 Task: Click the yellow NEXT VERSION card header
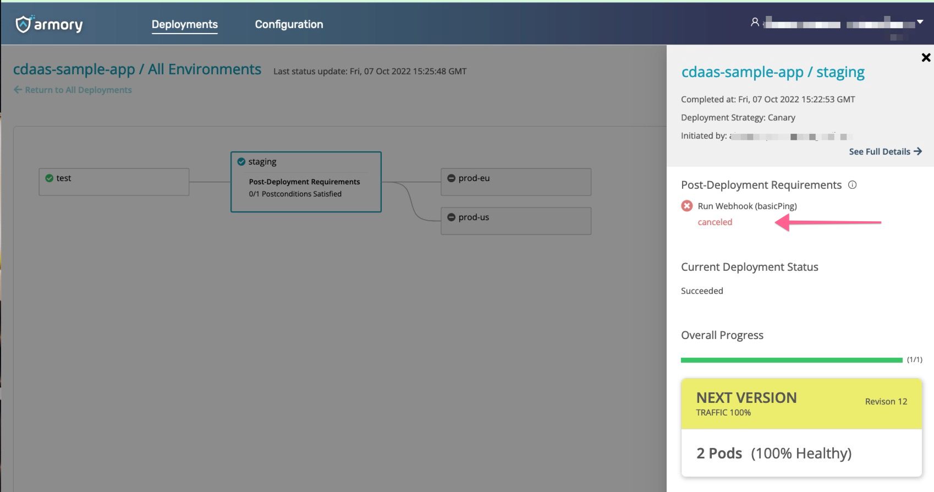(x=801, y=403)
